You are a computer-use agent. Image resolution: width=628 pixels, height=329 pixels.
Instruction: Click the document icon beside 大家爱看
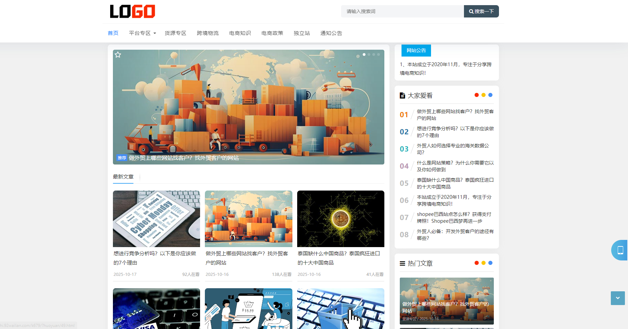point(402,95)
